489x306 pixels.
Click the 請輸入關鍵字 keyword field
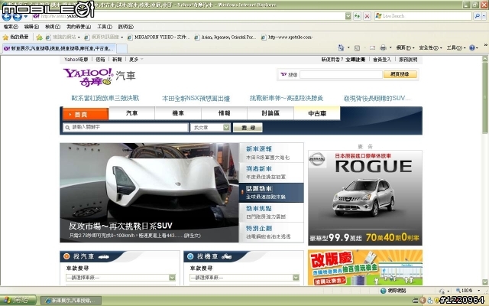point(125,128)
